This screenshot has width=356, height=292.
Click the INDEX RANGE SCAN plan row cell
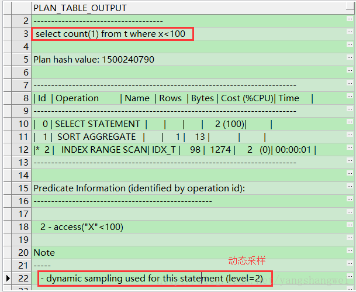click(175, 150)
